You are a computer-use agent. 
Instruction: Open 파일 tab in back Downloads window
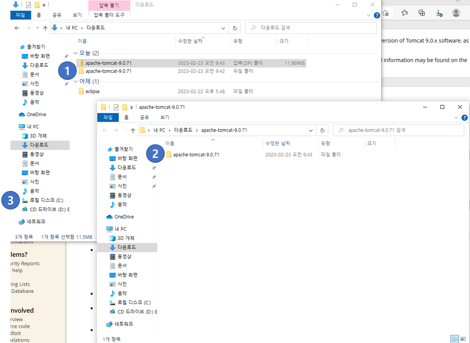(20, 15)
